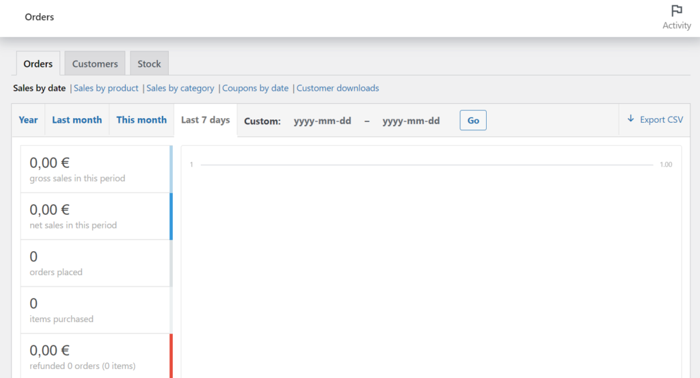Viewport: 700px width, 378px height.
Task: Select net sales in this period
Action: [x=96, y=216]
